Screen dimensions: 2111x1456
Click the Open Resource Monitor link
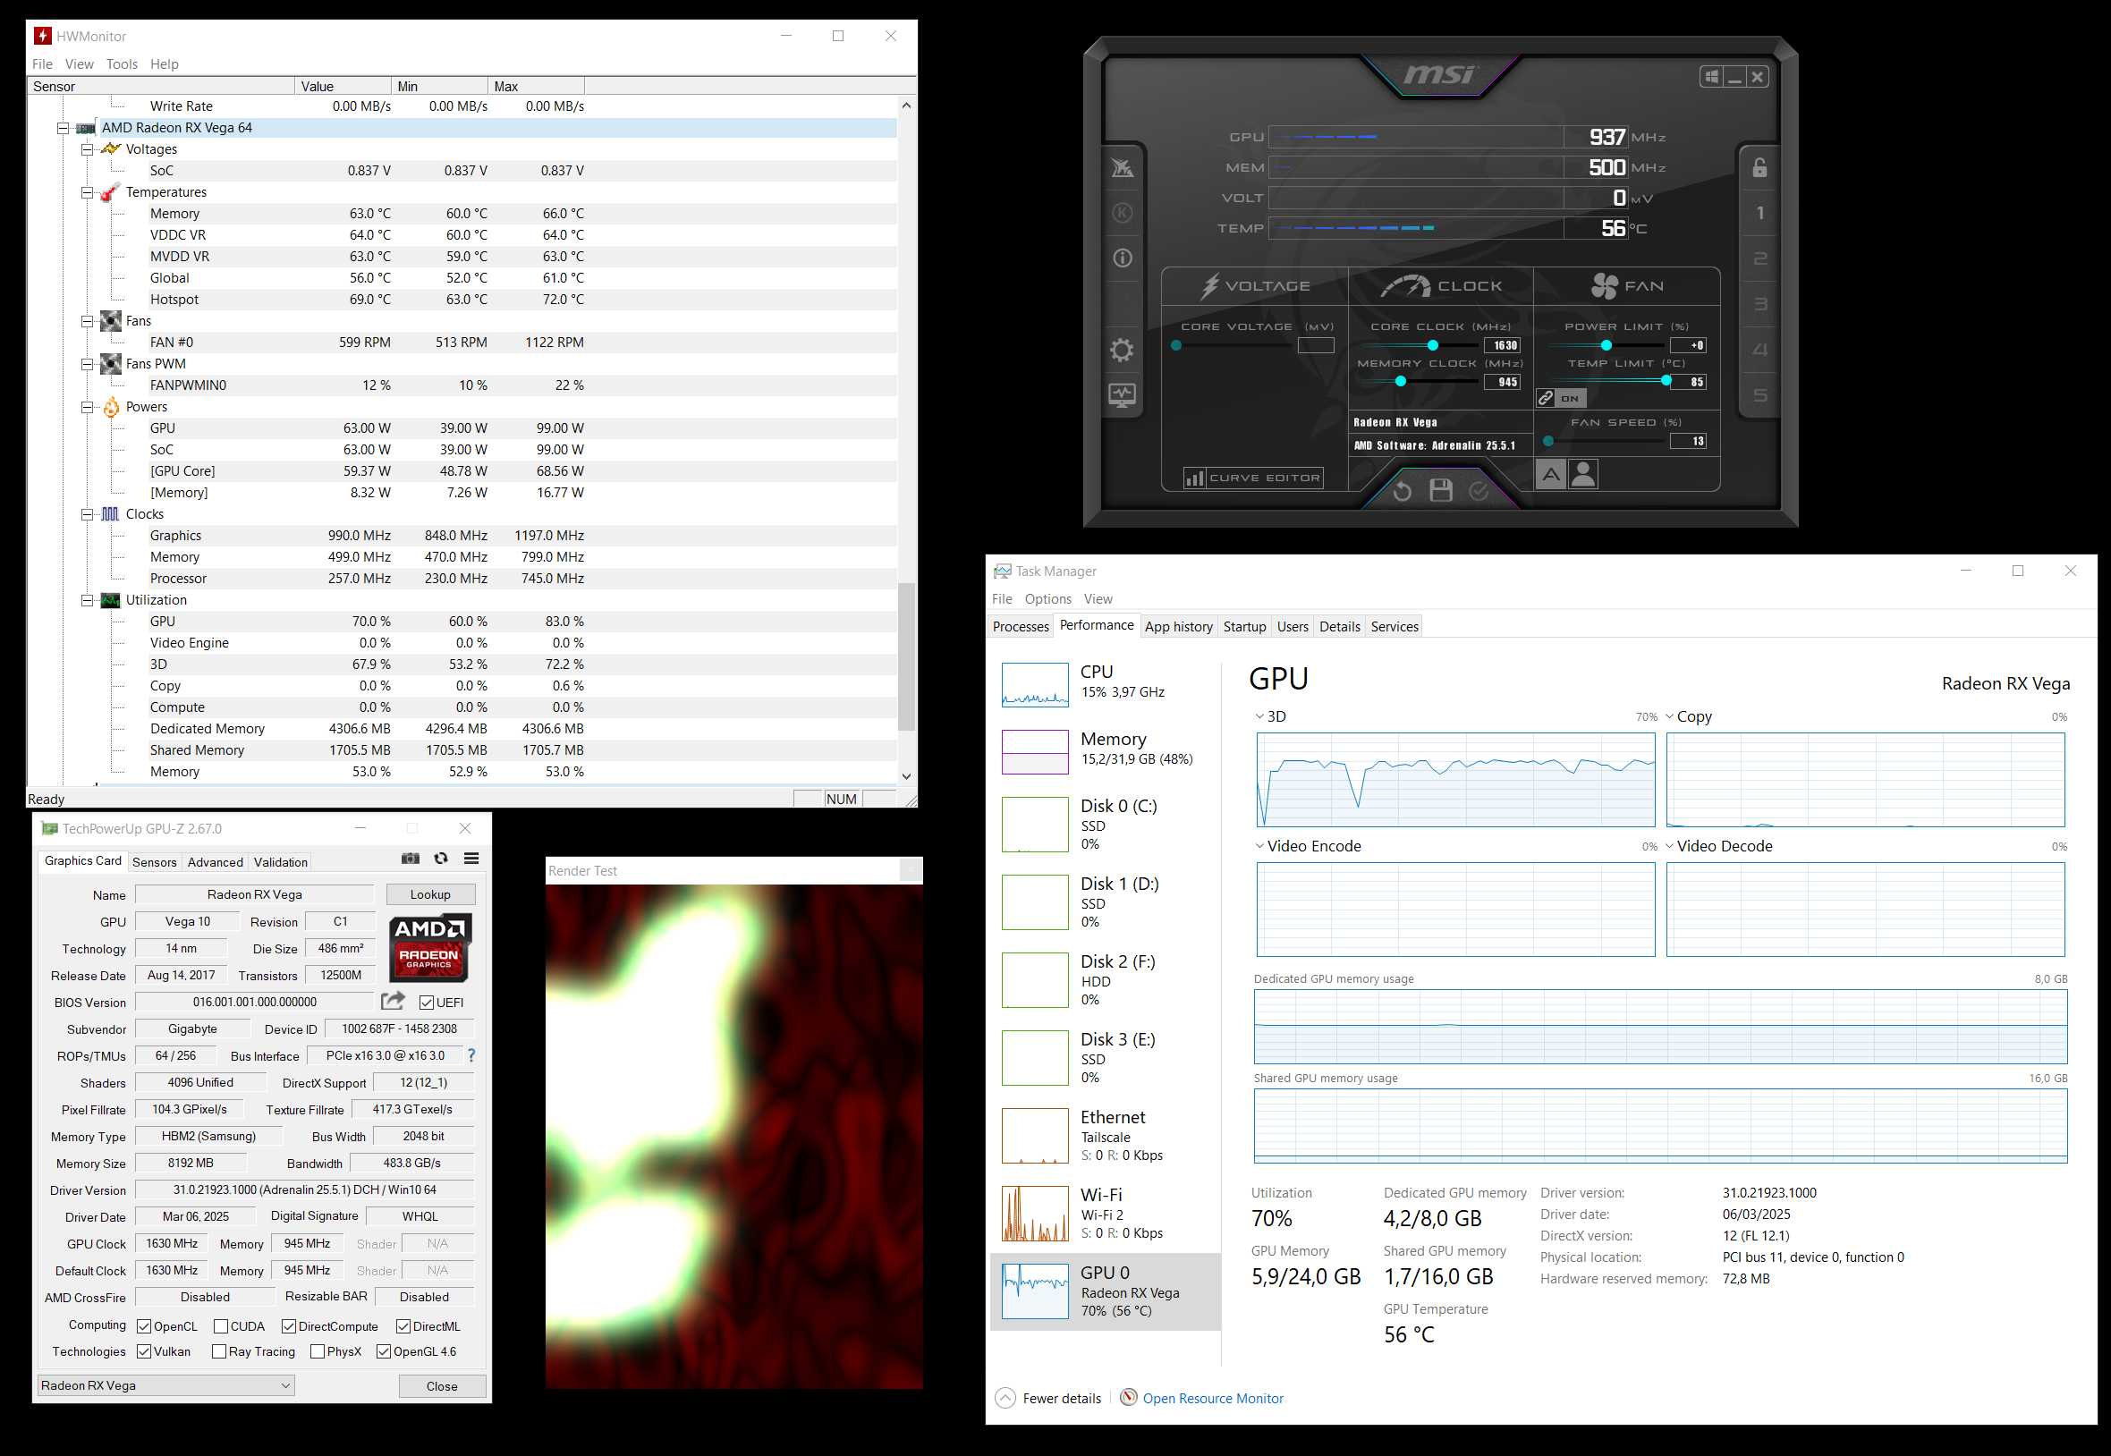pyautogui.click(x=1212, y=1399)
